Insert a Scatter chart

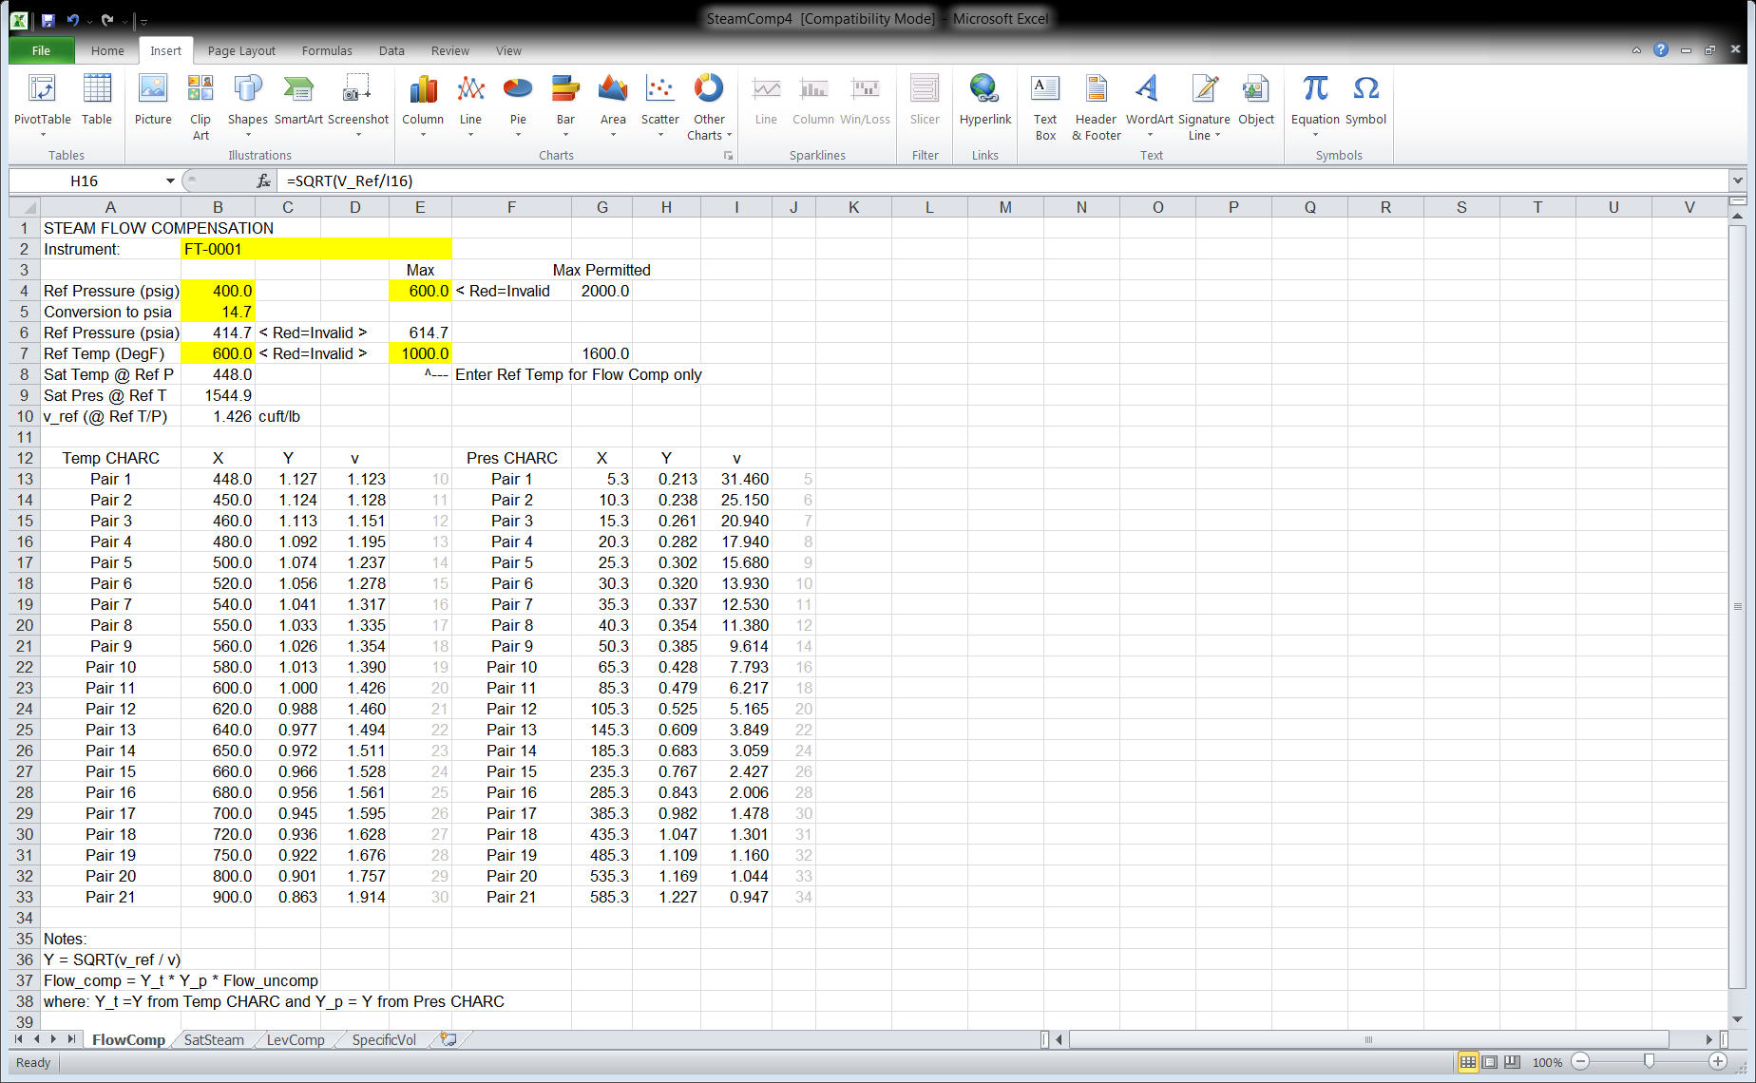pos(659,105)
